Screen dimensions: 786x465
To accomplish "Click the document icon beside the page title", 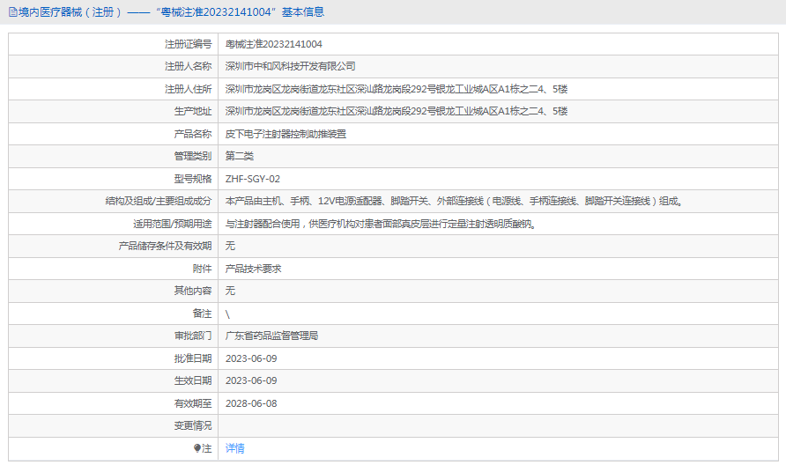I will (x=12, y=12).
